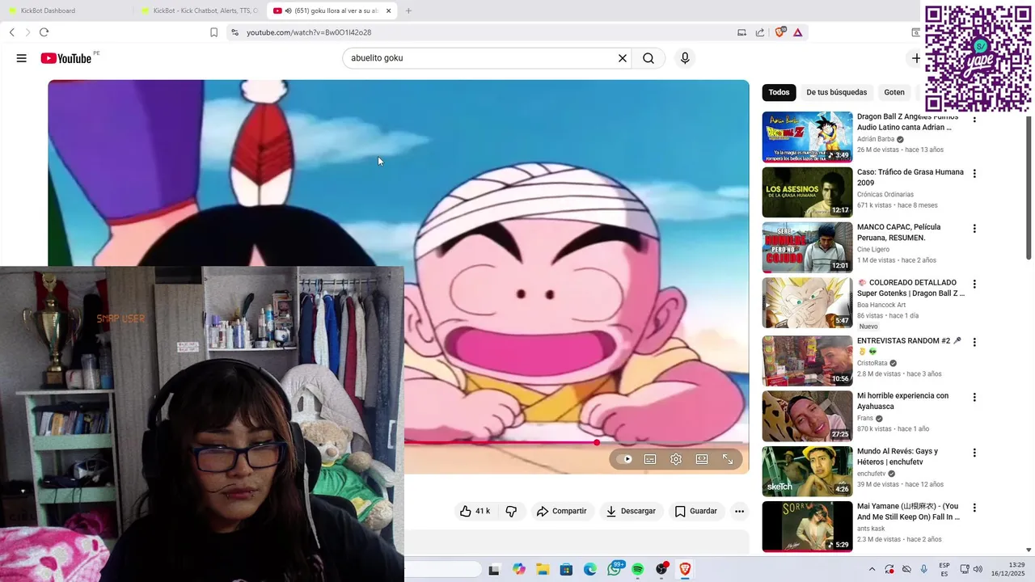The image size is (1035, 582).
Task: Bookmark this page from the address bar
Action: pos(213,32)
